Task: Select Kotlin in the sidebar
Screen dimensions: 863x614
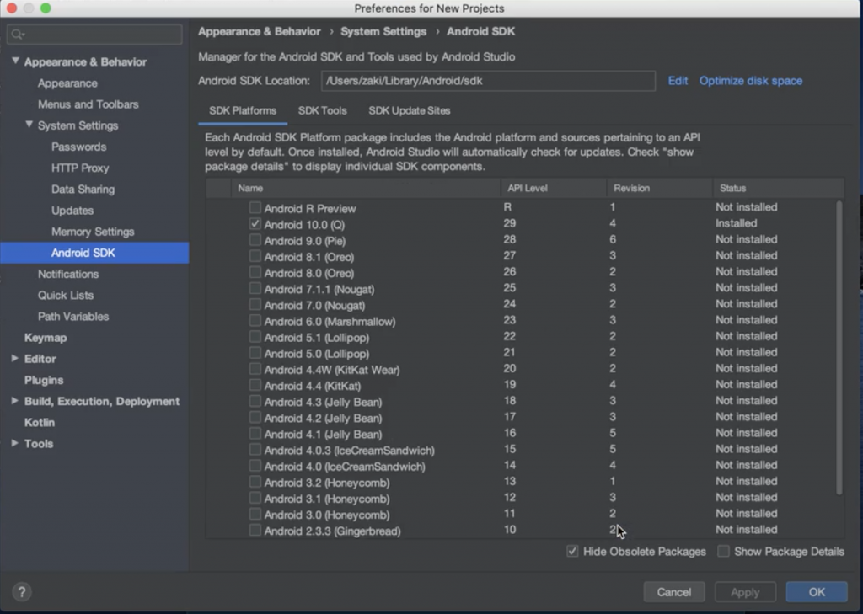Action: [39, 423]
